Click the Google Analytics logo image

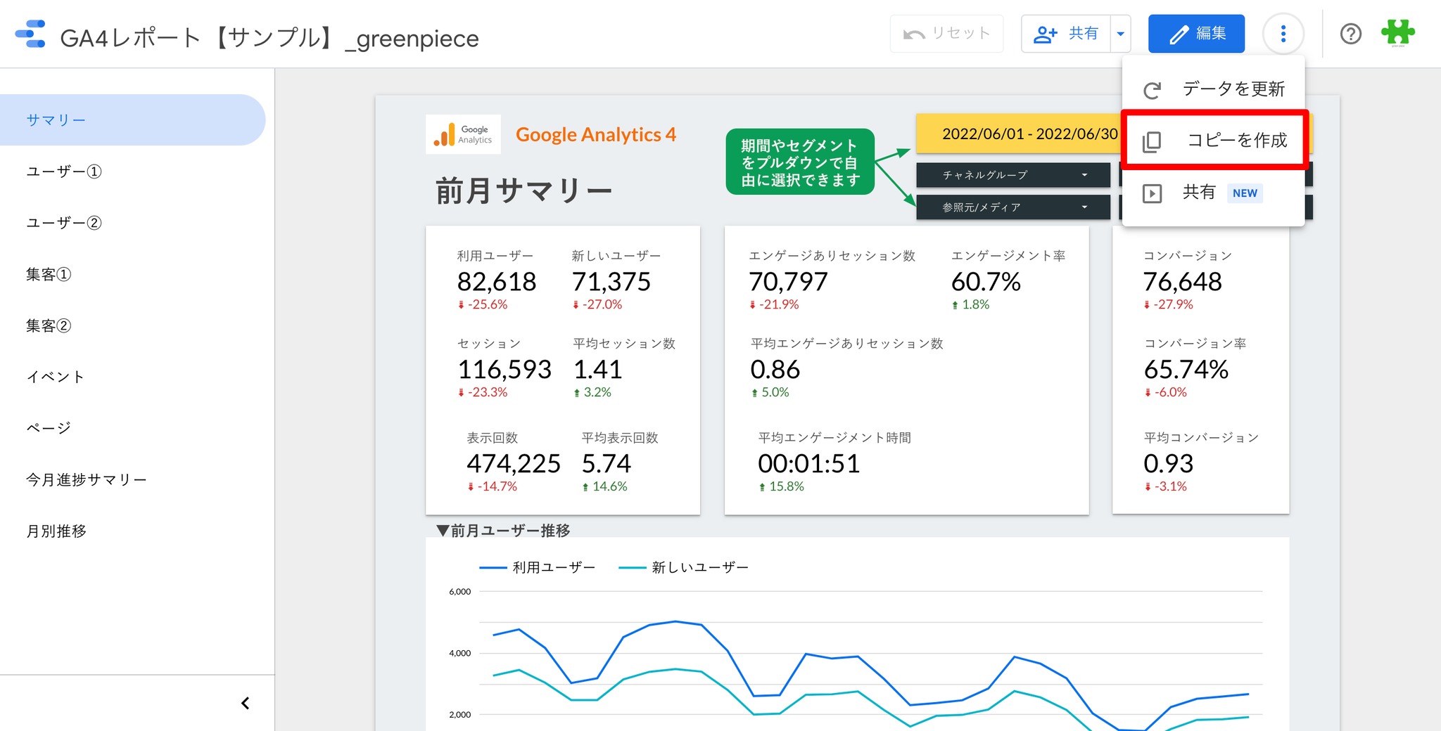(463, 134)
